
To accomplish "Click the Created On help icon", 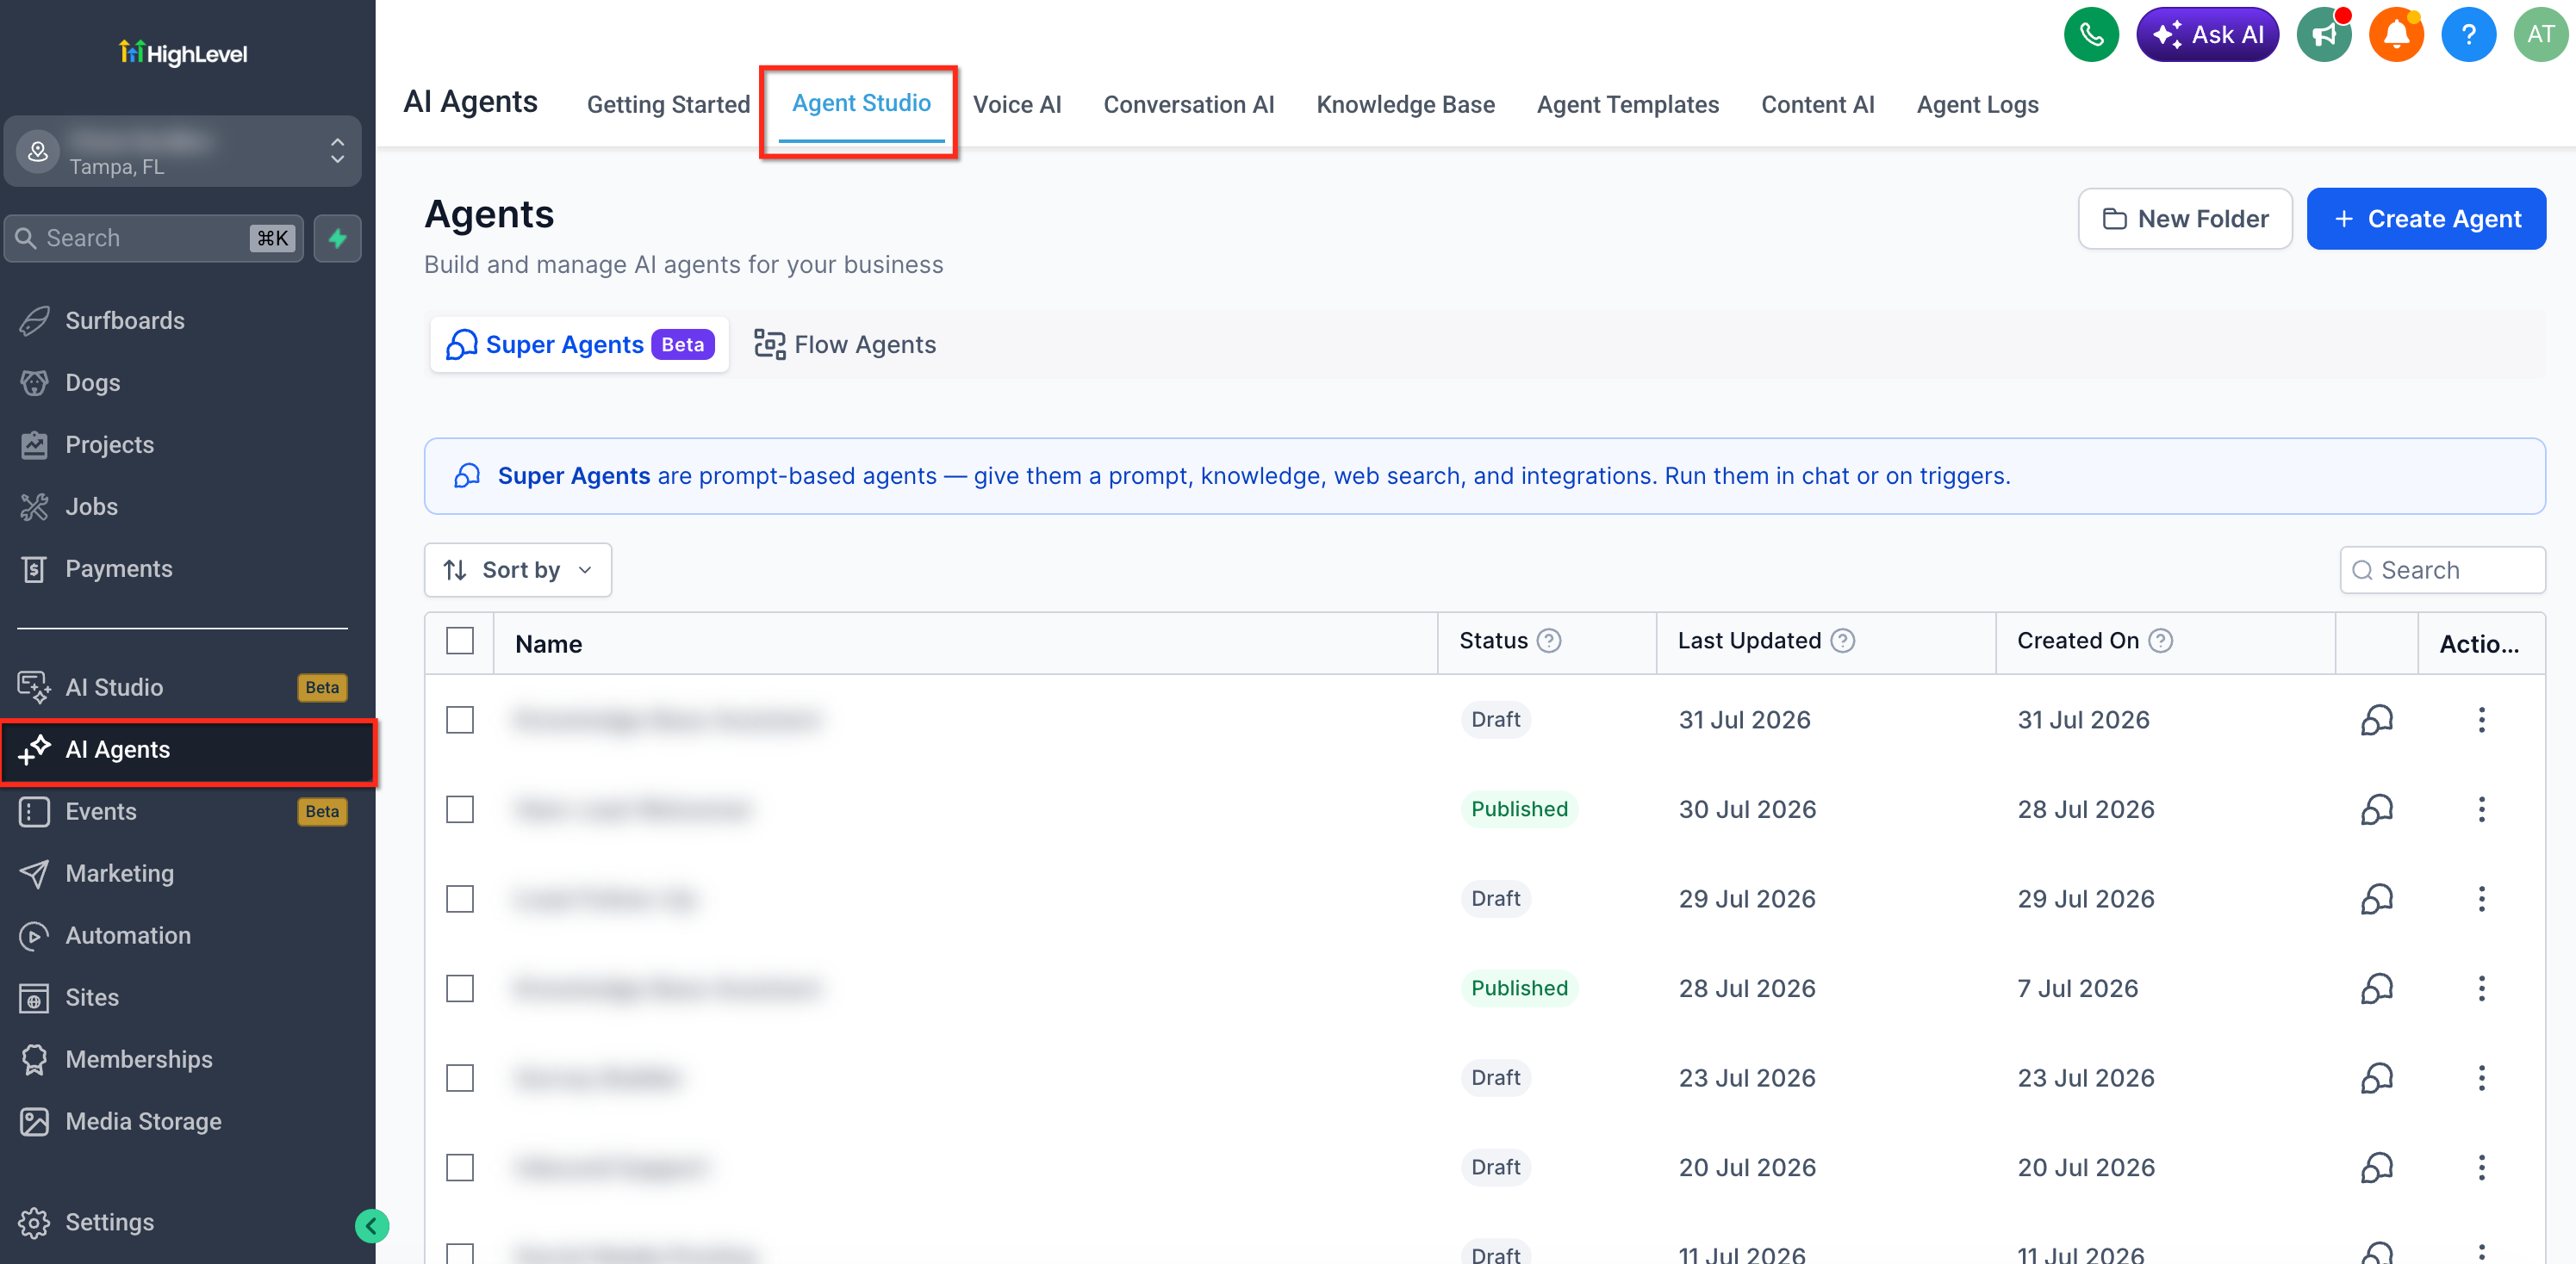I will [2161, 641].
